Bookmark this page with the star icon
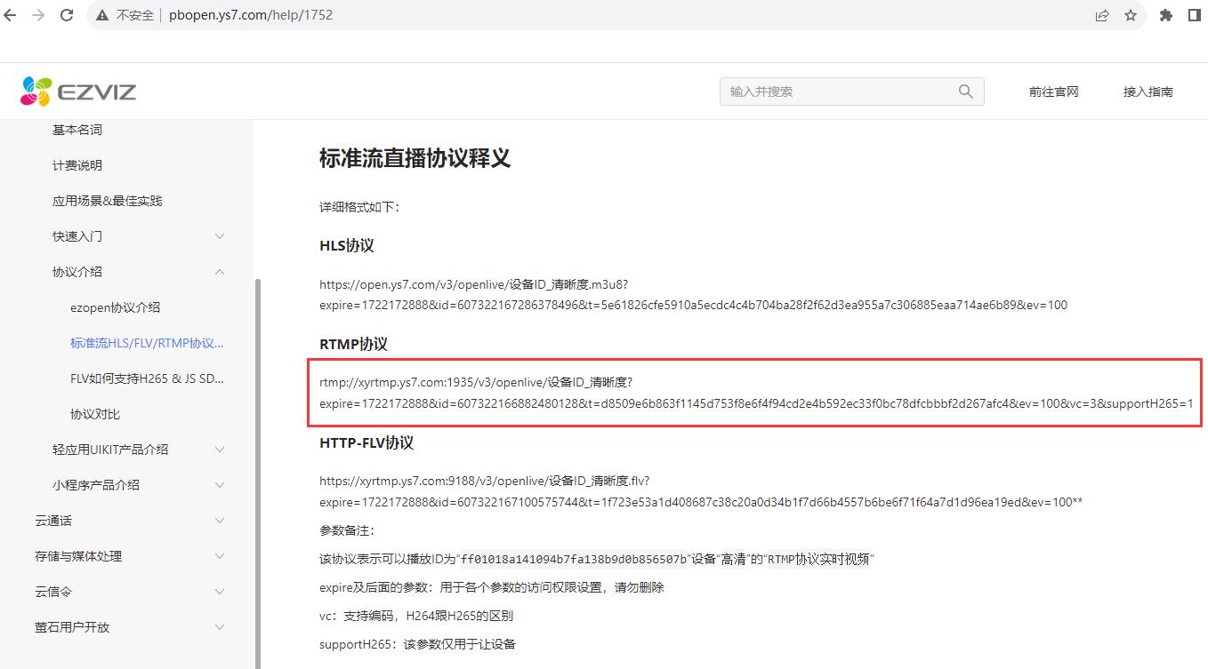Image resolution: width=1208 pixels, height=669 pixels. coord(1131,15)
